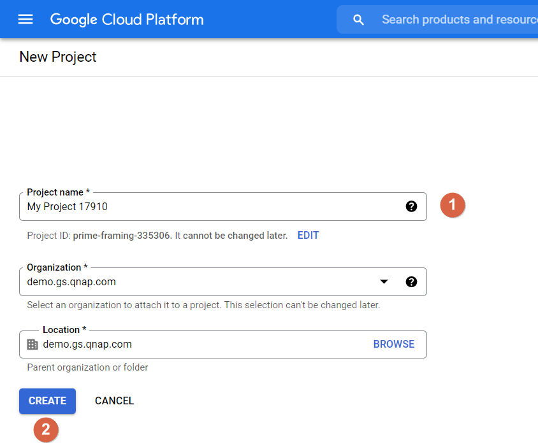The width and height of the screenshot is (538, 447).
Task: Open the hamburger navigation menu
Action: point(25,19)
